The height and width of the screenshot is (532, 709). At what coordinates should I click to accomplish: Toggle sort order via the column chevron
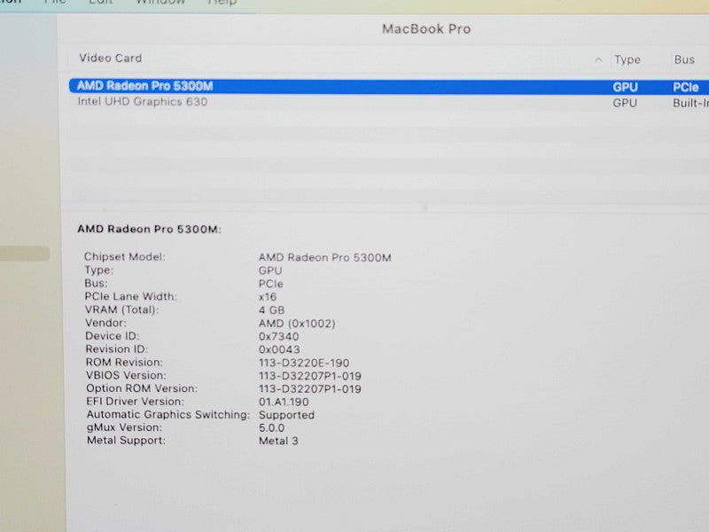598,59
